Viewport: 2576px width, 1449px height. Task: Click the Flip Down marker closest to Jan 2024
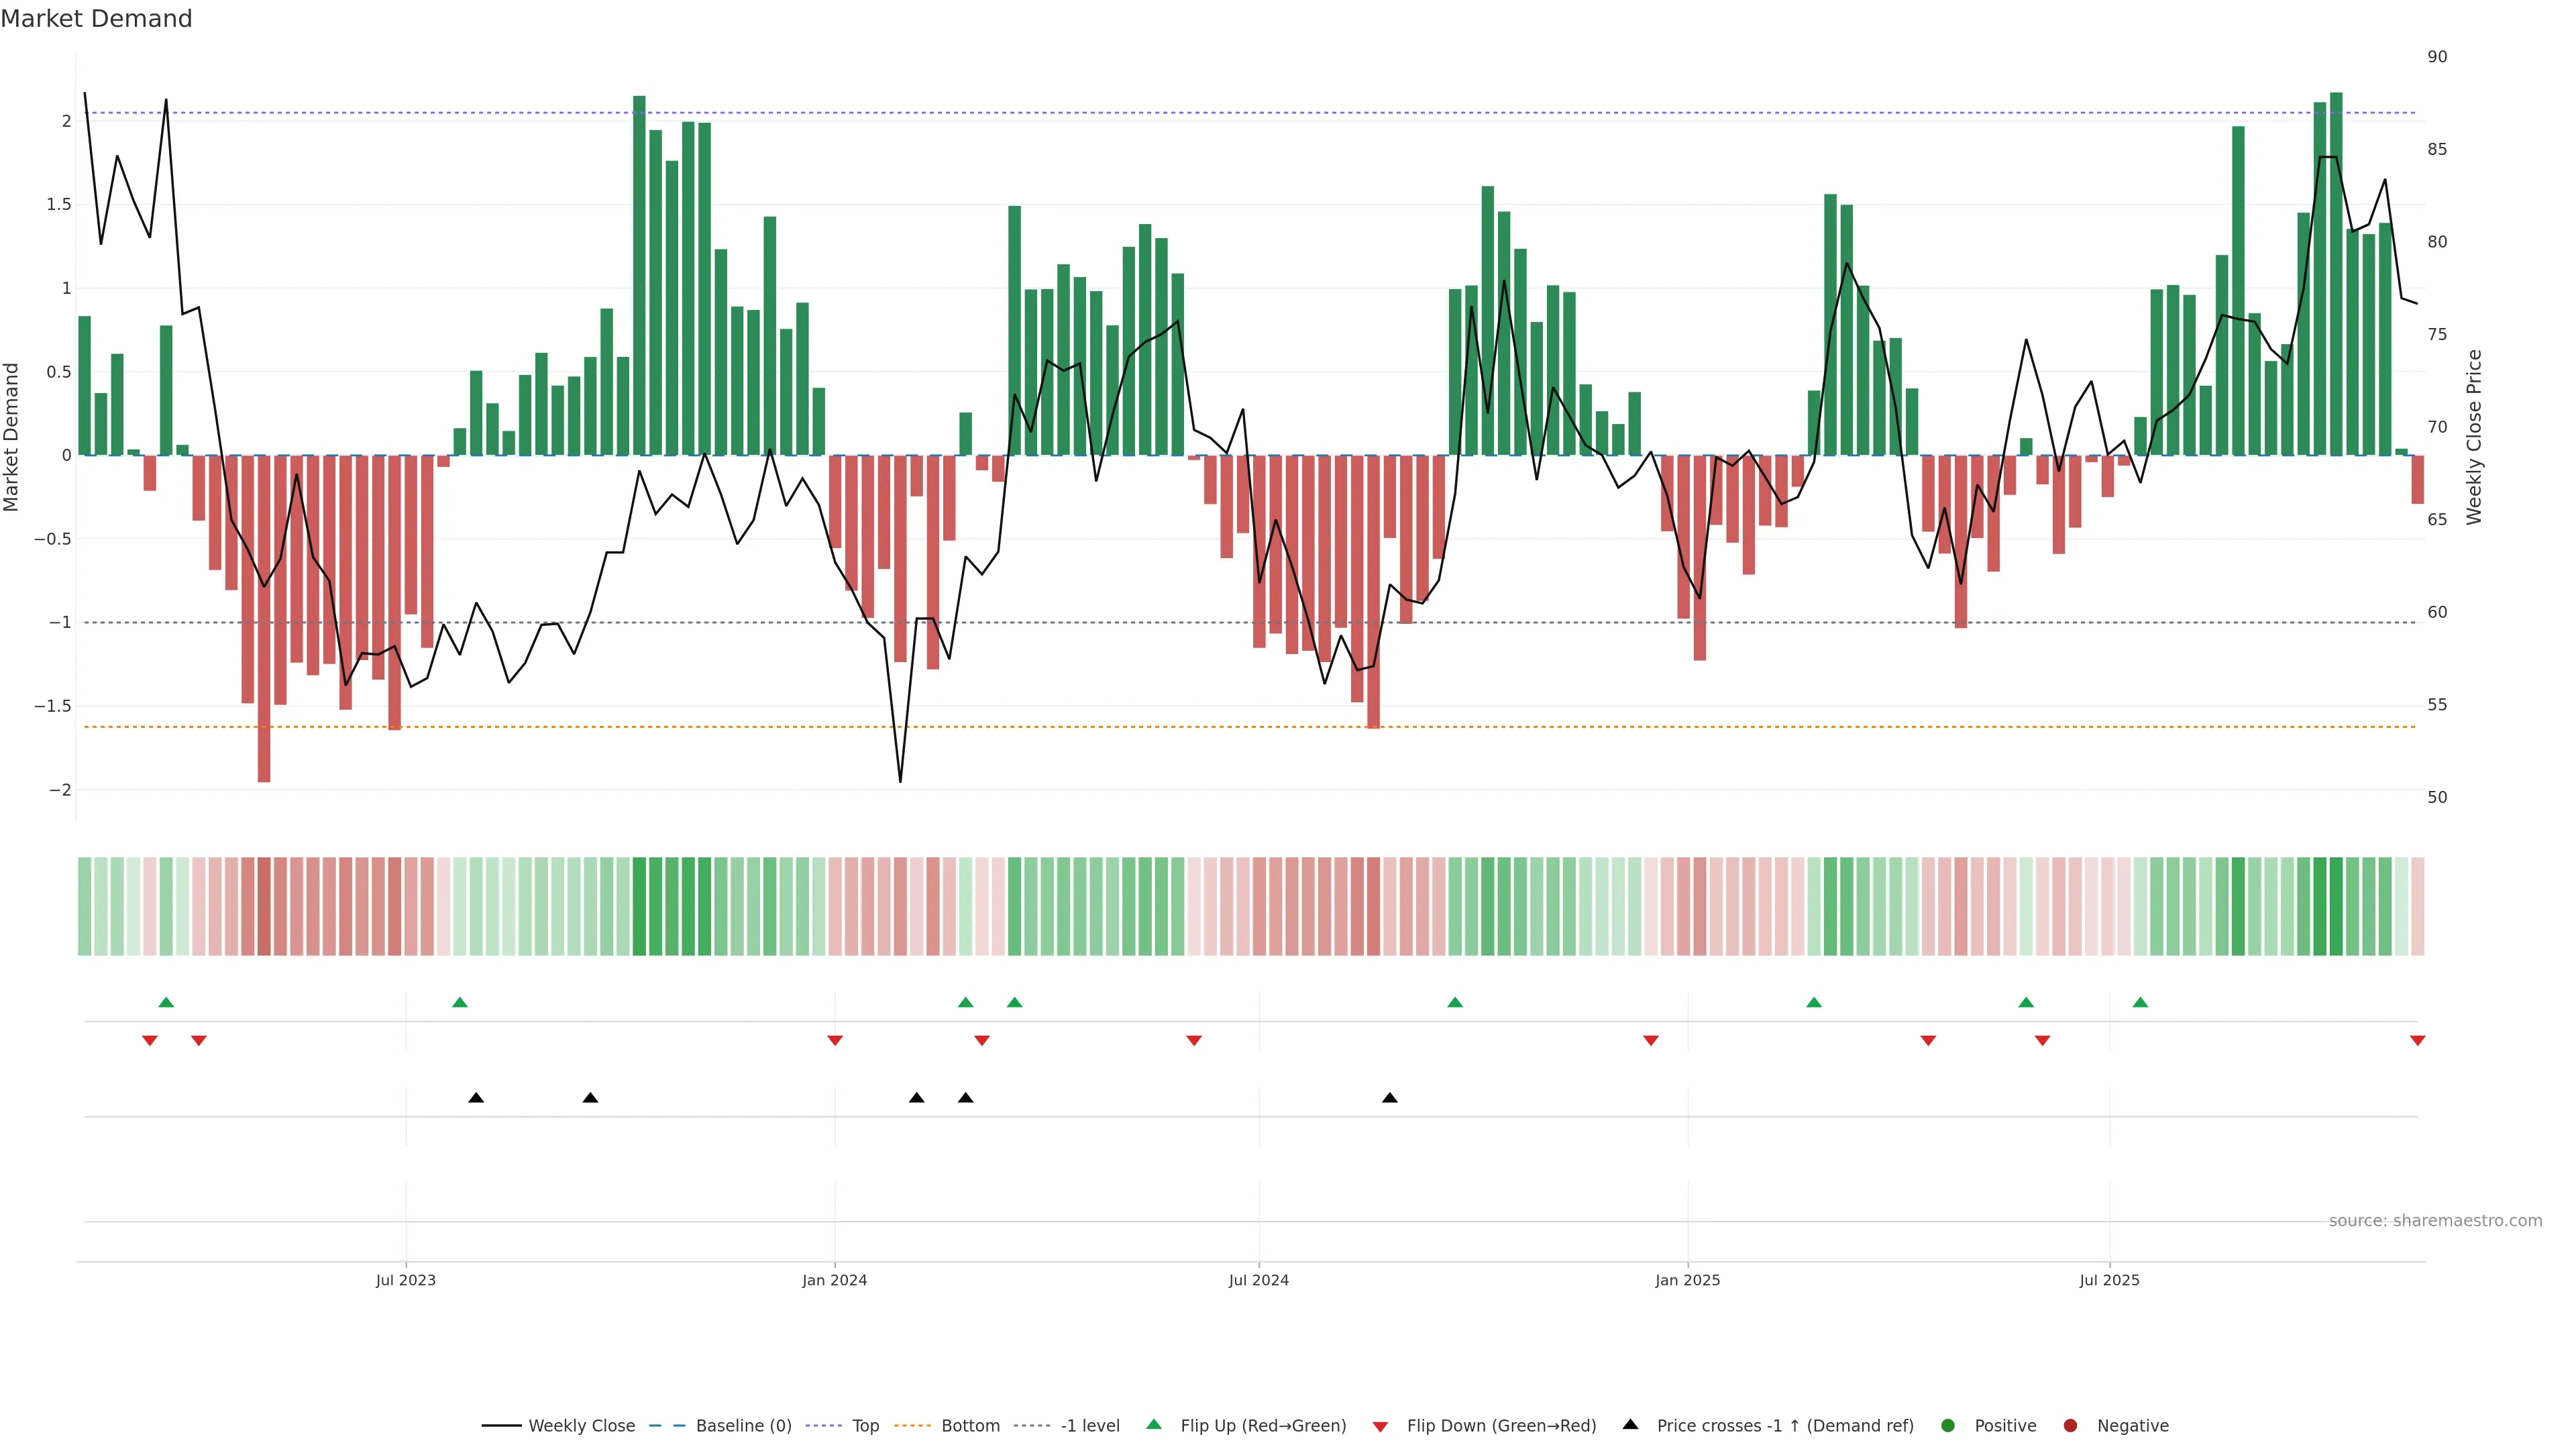[835, 1041]
